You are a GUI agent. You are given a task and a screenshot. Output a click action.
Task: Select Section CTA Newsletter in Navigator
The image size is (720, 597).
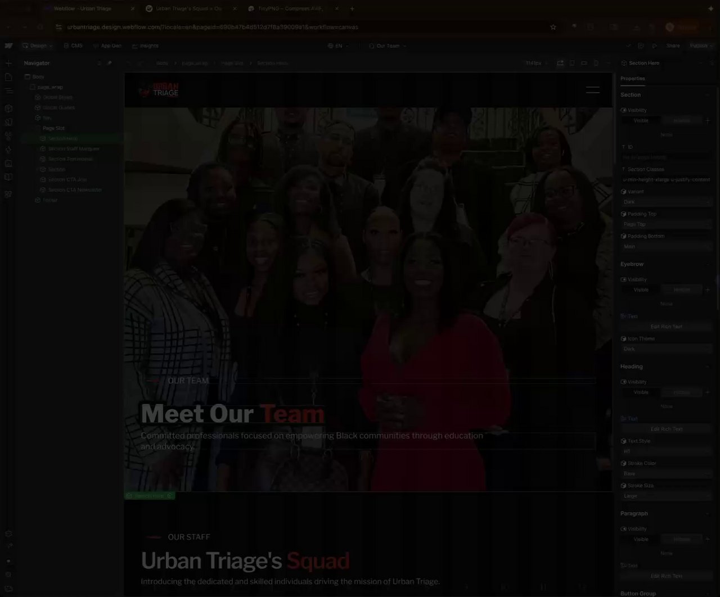(x=75, y=190)
